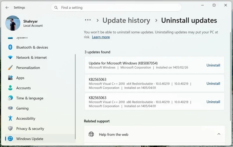Minimize the Settings window

(x=202, y=5)
